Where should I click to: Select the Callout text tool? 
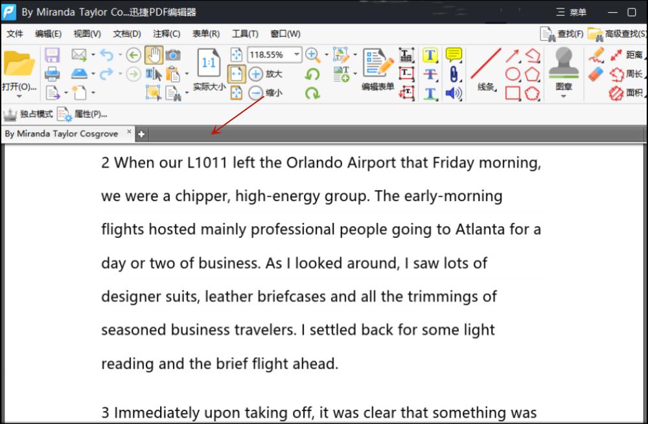click(x=407, y=93)
